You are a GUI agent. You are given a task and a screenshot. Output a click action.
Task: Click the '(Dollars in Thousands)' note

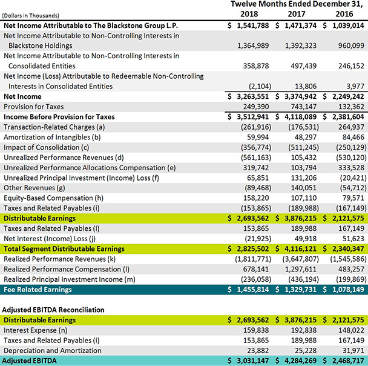[30, 16]
